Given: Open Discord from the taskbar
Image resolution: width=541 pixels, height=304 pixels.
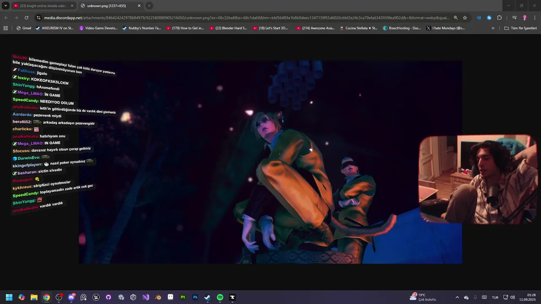Looking at the screenshot, I should (71, 297).
